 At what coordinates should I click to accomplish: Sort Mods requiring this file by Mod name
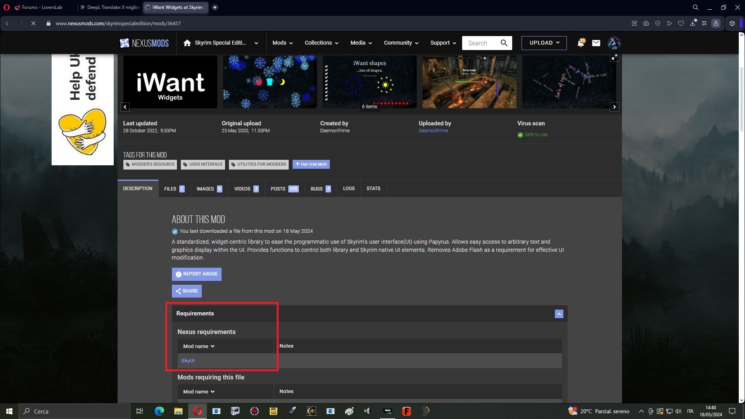199,392
